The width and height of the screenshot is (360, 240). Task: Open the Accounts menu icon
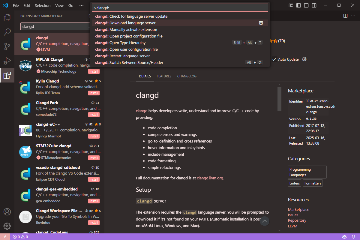tap(7, 212)
